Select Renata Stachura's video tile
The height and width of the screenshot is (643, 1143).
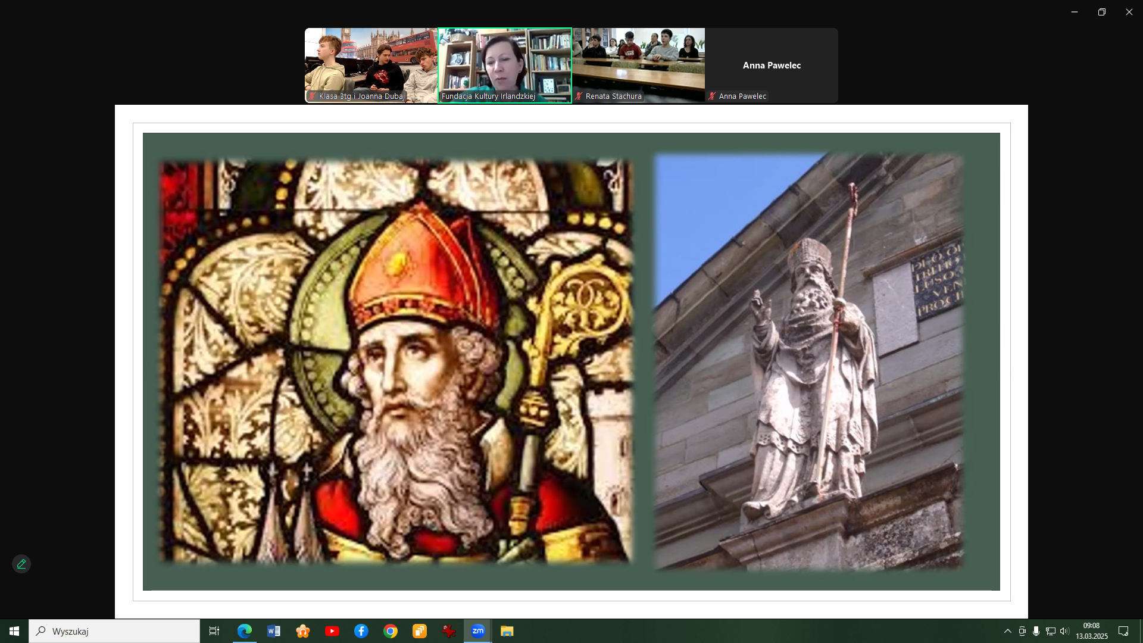point(638,65)
